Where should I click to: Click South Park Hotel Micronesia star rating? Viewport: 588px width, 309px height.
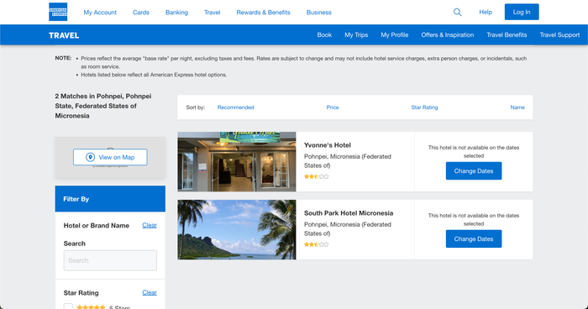click(x=316, y=244)
